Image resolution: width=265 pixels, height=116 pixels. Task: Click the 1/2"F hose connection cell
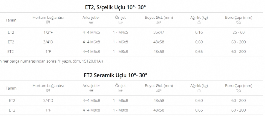[x=48, y=32]
